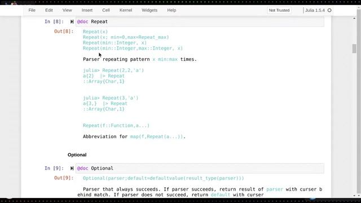361x203 pixels.
Task: Click the 'Out[9]:' prompt label
Action: click(64, 178)
